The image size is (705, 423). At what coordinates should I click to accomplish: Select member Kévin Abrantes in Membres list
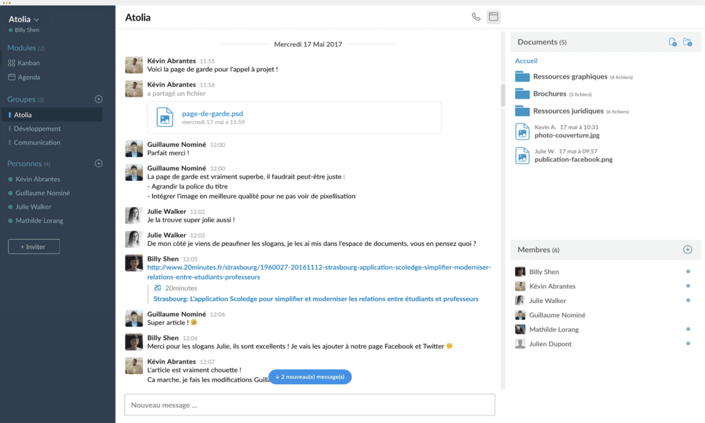click(552, 286)
